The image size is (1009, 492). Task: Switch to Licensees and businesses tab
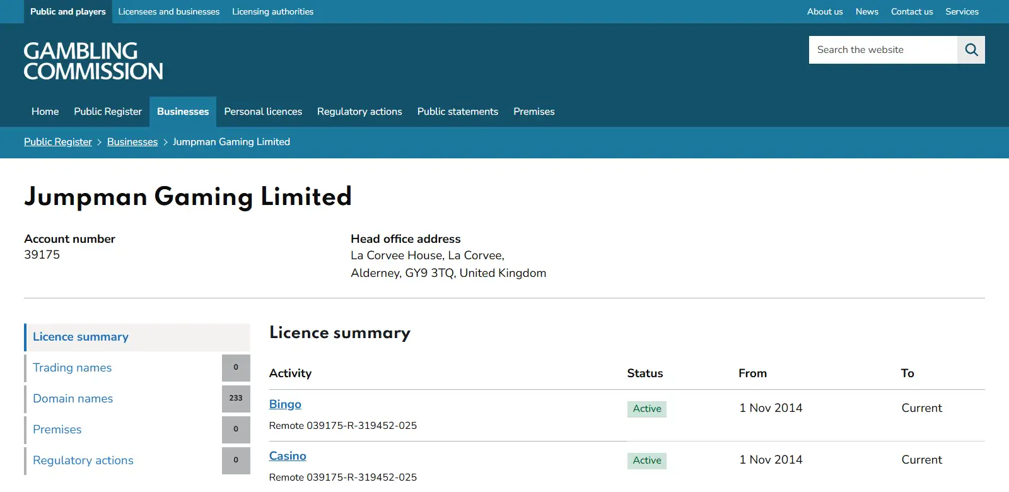click(x=169, y=11)
